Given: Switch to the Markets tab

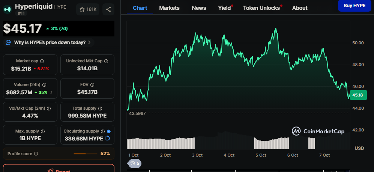Looking at the screenshot, I should pos(169,8).
